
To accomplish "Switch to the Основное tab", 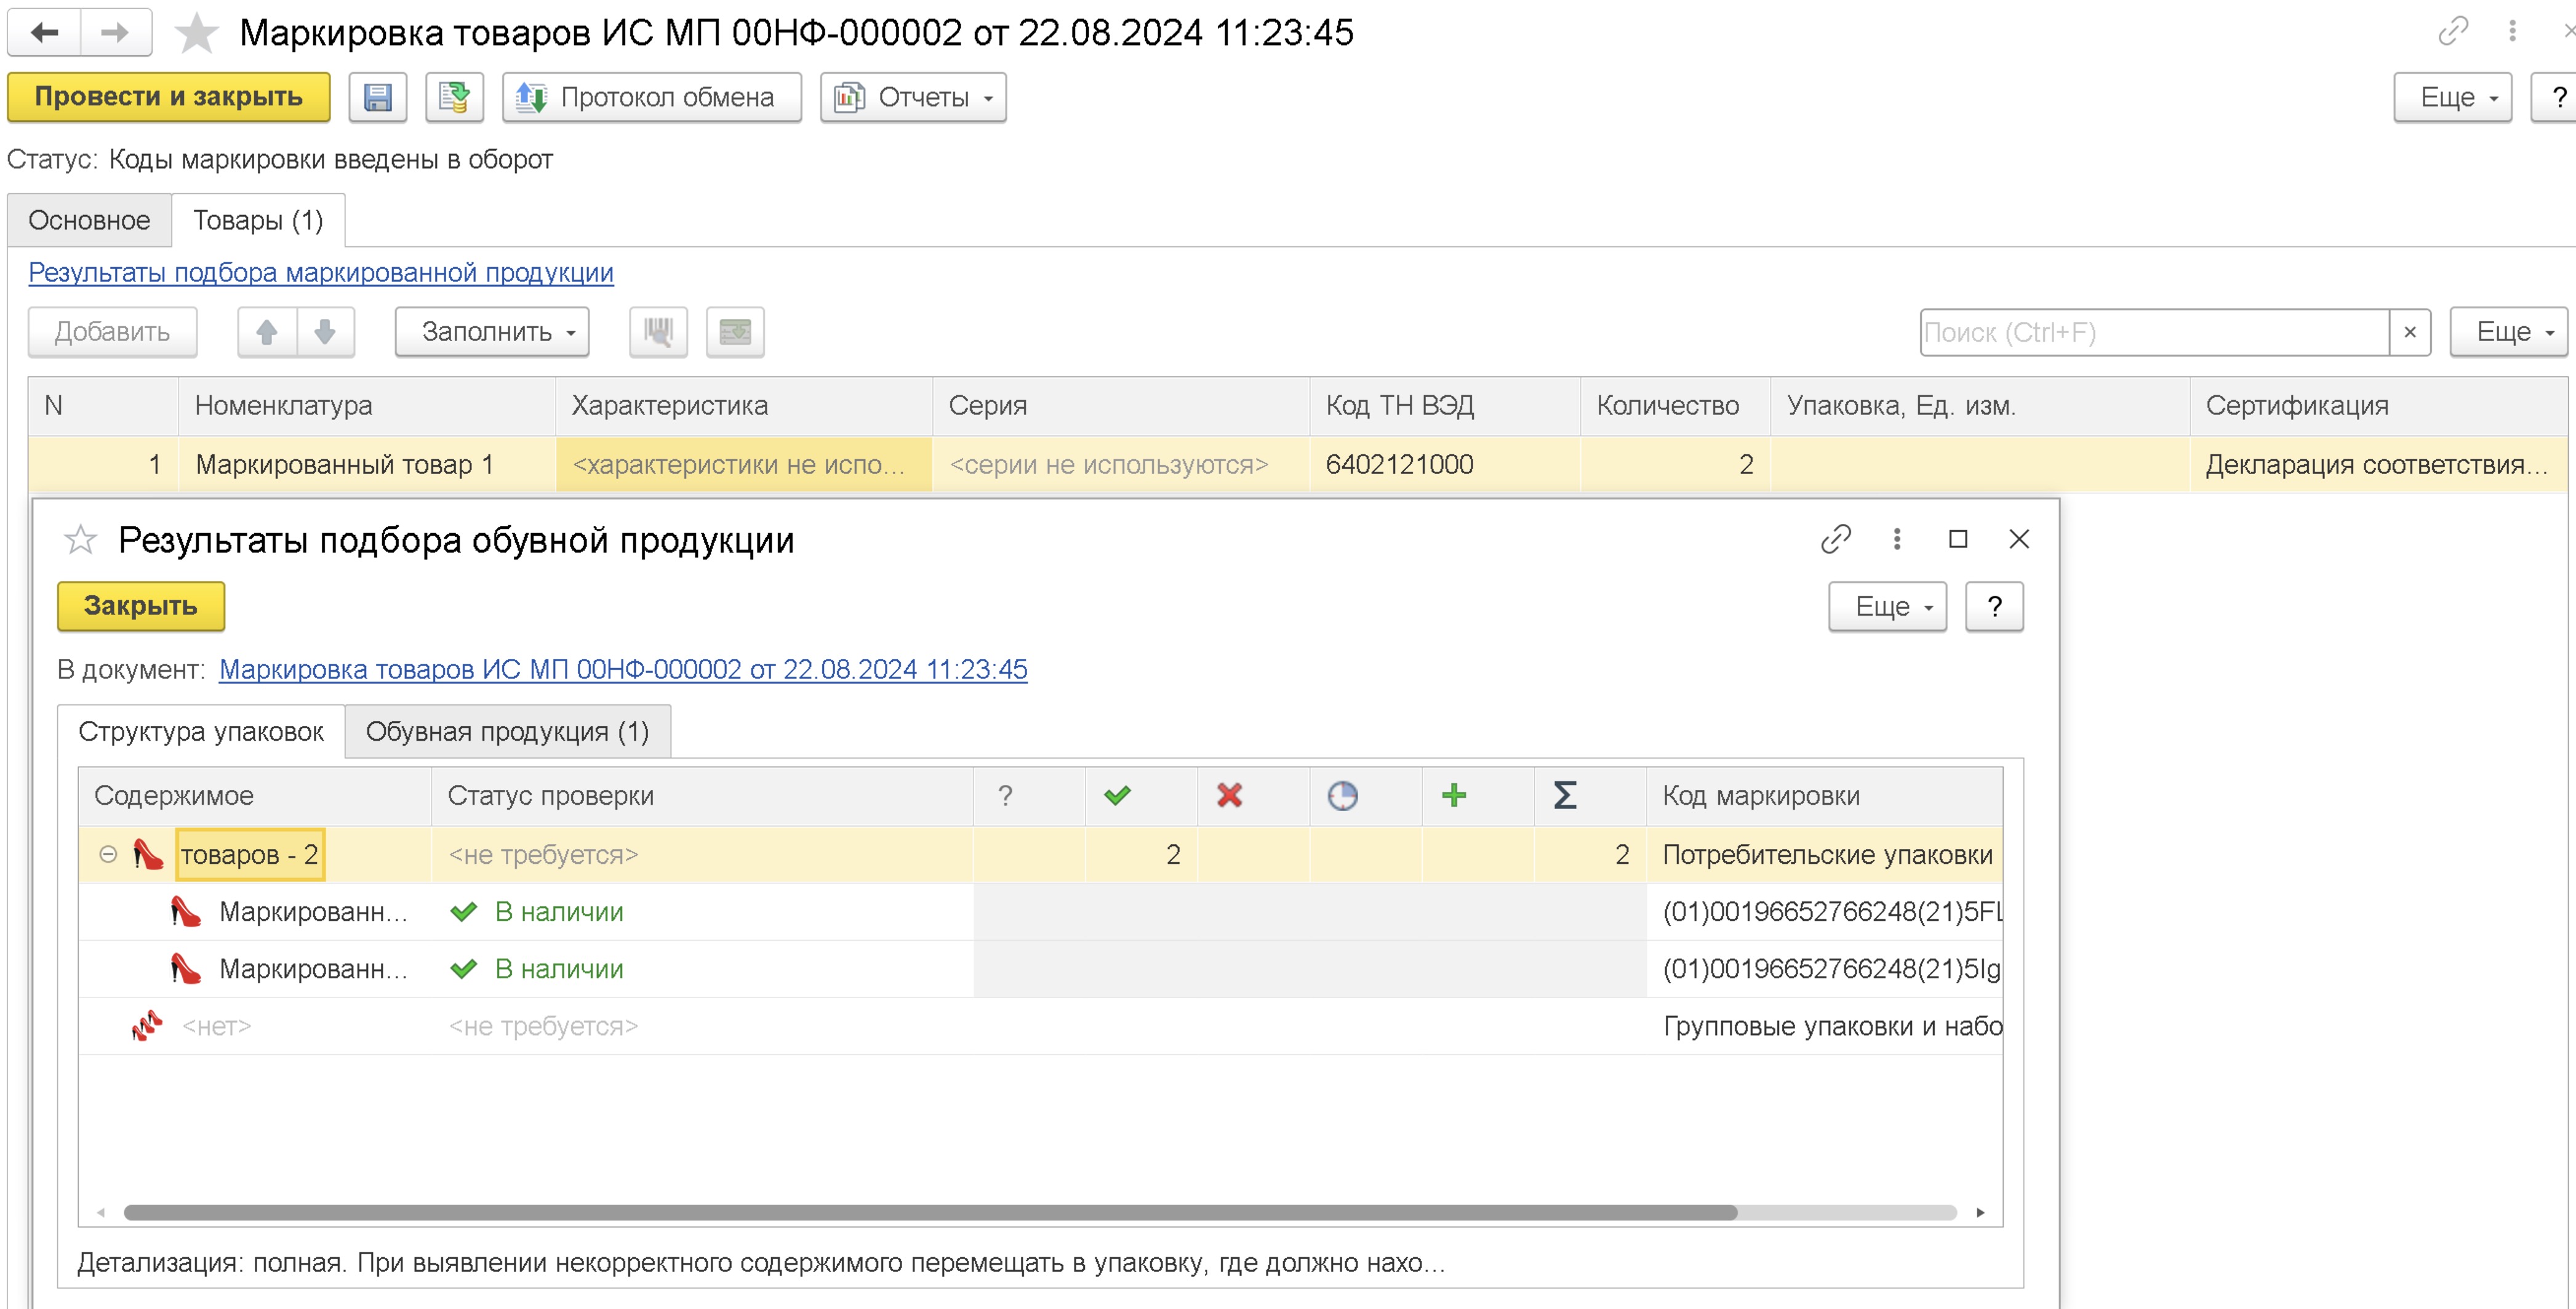I will click(x=89, y=220).
